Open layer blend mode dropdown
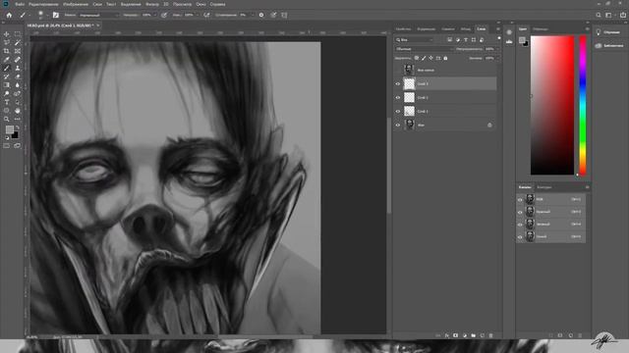Screen dimensions: 629x353 pos(424,49)
